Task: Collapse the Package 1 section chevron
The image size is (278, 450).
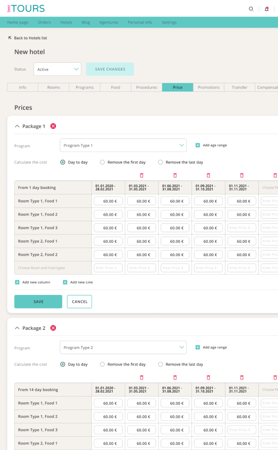Action: 17,126
